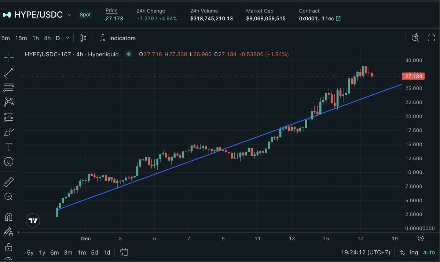440x262 pixels.
Task: Set date range to 1m
Action: coord(82,252)
